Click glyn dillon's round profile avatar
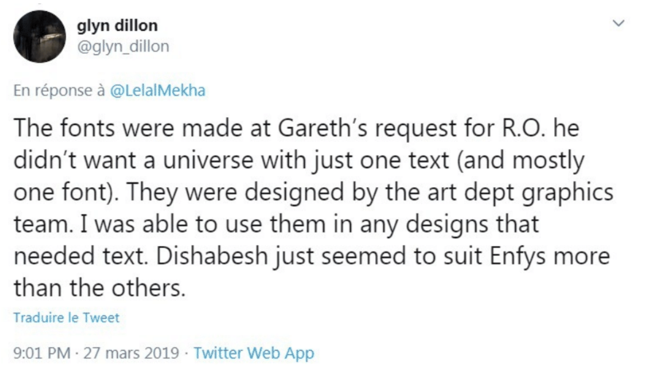 [x=40, y=37]
